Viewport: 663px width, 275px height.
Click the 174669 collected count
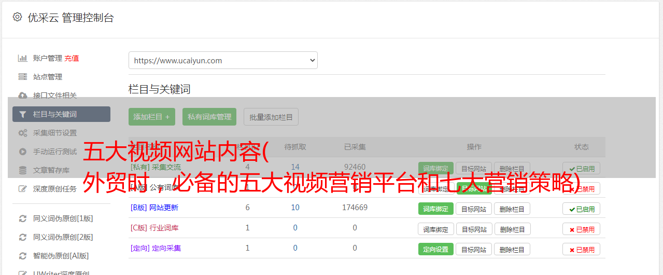click(355, 208)
